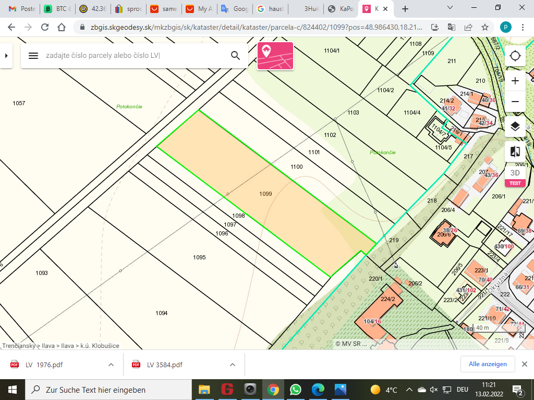Switch to the 3Huil browser tab
Screen dimensions: 534x400
coord(308,9)
